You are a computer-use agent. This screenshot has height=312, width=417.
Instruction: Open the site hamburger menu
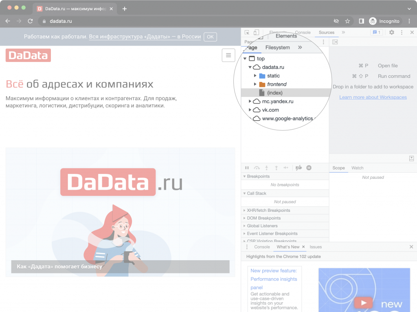click(x=228, y=55)
